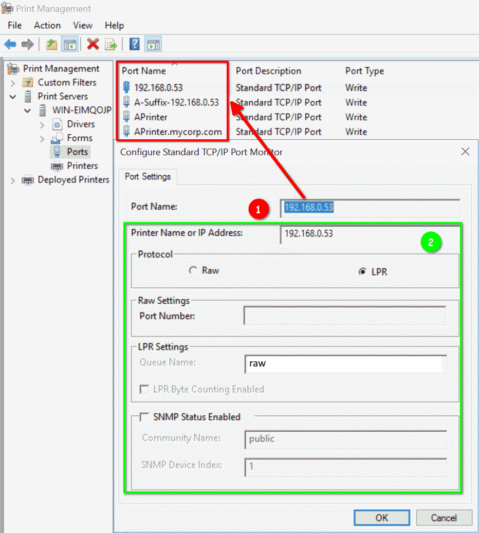The image size is (479, 533).
Task: Click the LPR Queue Name input field
Action: (x=343, y=363)
